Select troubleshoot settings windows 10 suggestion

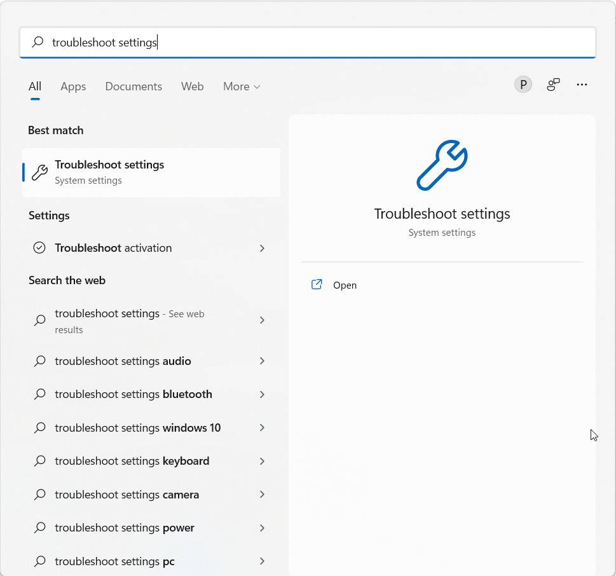tap(137, 427)
